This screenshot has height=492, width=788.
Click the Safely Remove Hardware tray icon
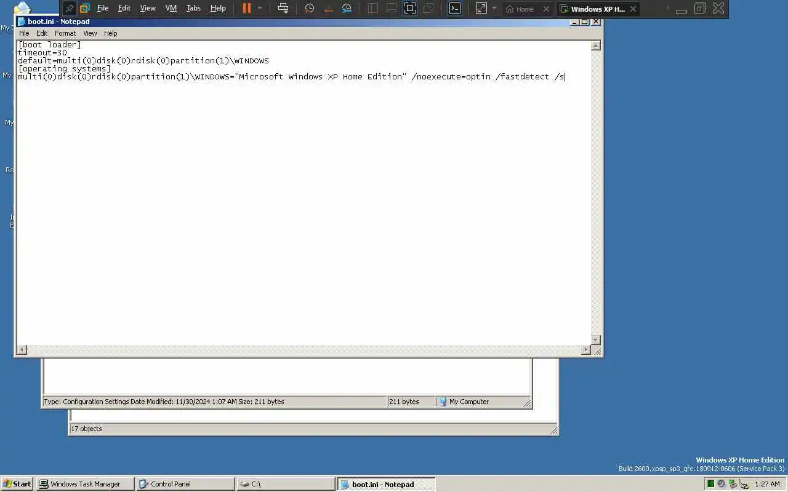click(744, 484)
